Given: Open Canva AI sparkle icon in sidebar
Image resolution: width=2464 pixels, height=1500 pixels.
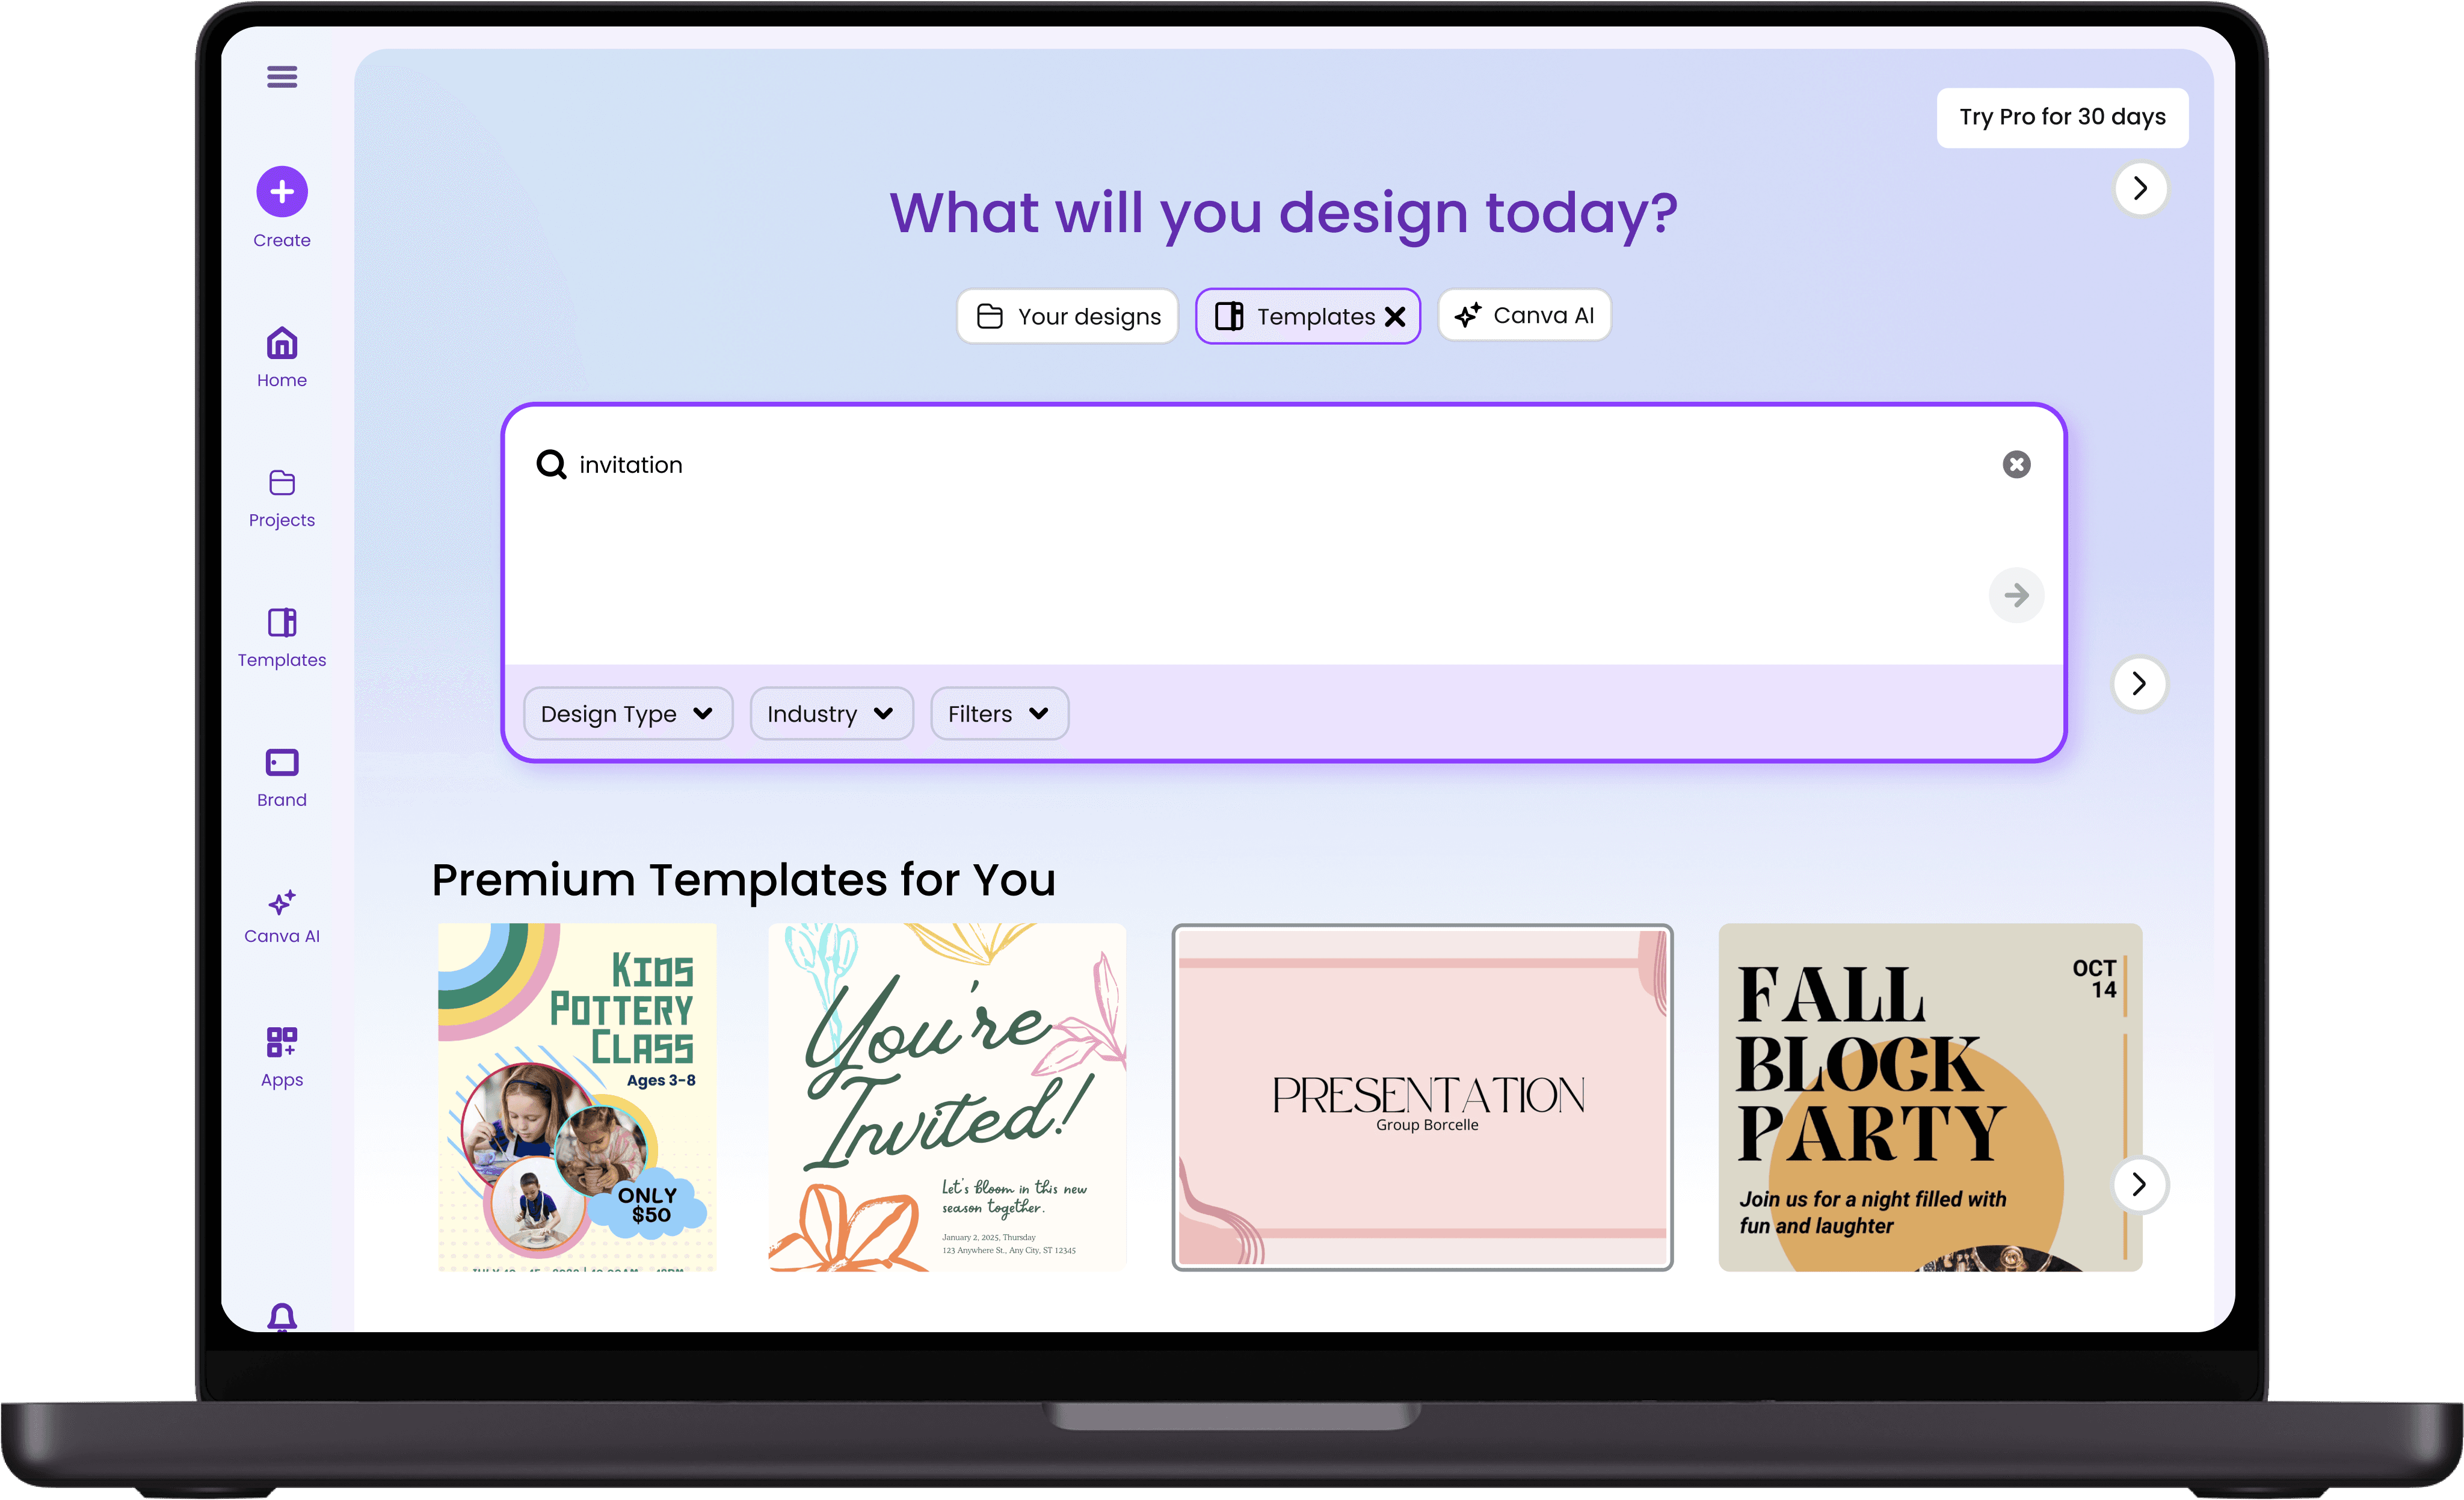Looking at the screenshot, I should (x=282, y=902).
